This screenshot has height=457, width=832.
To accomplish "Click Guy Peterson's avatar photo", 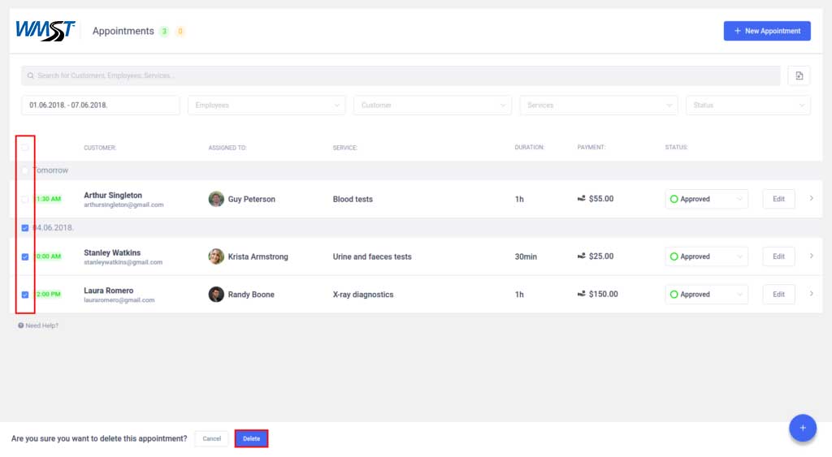I will [216, 199].
